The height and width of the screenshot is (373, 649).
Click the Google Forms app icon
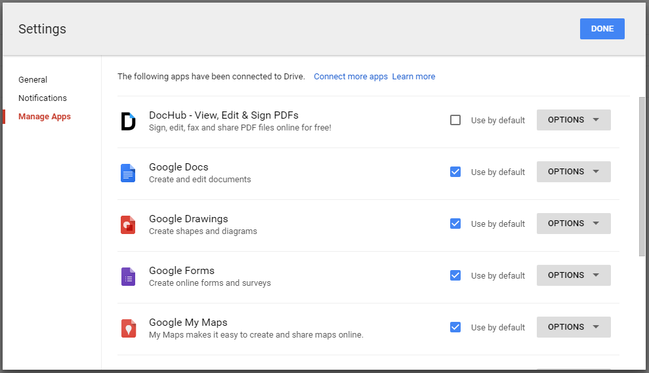pyautogui.click(x=128, y=277)
